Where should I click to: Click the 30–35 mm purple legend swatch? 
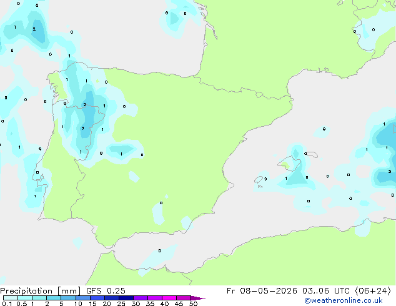coord(141,298)
